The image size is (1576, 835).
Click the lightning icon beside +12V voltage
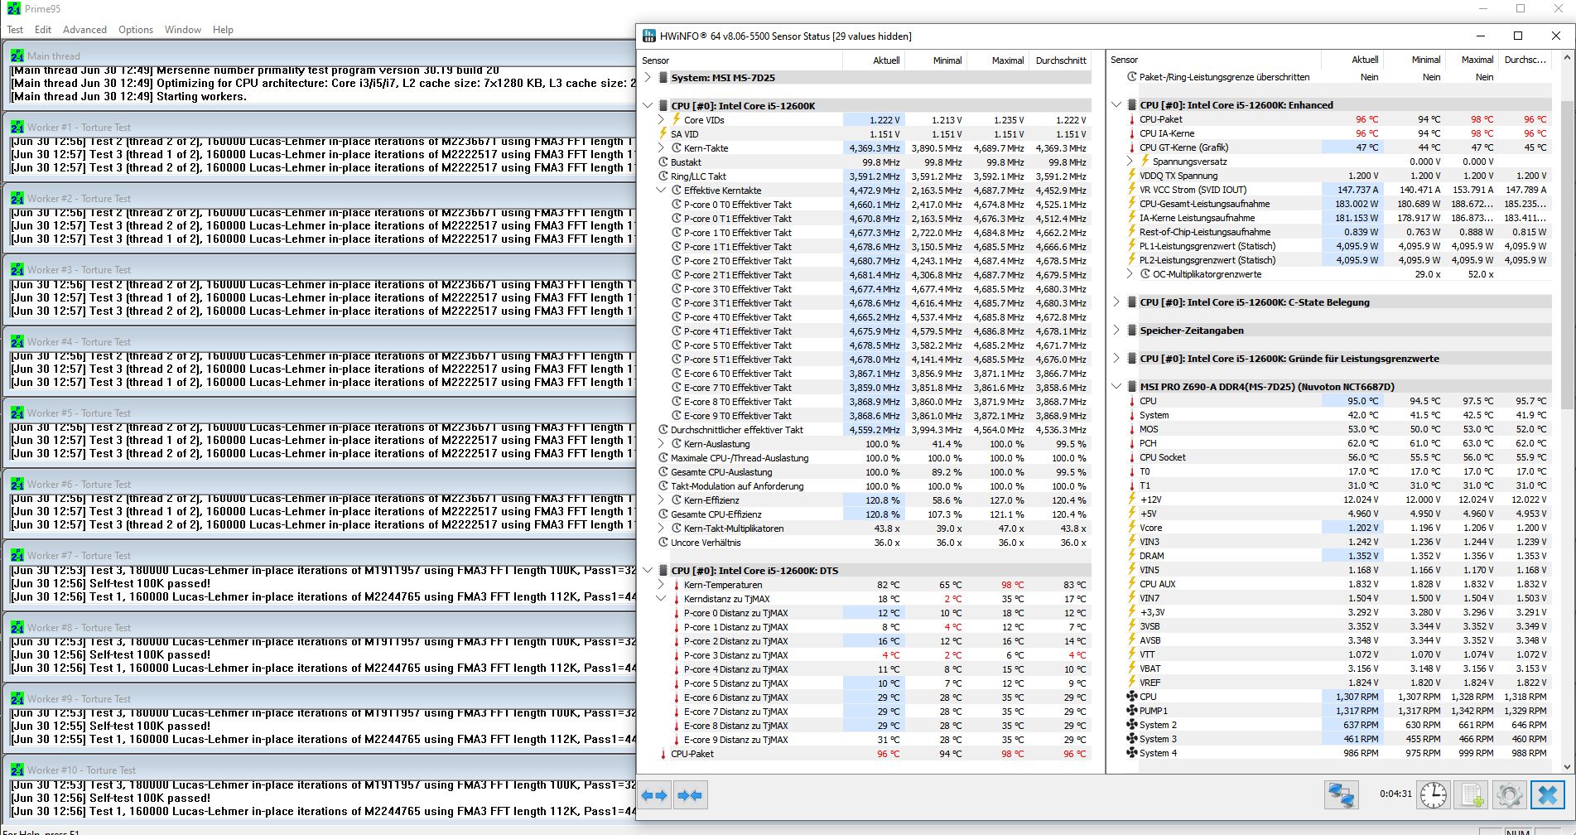pos(1132,500)
